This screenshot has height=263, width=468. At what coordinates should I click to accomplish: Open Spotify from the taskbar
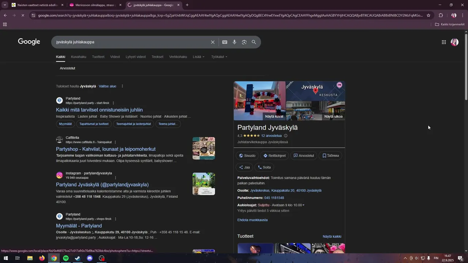66,258
